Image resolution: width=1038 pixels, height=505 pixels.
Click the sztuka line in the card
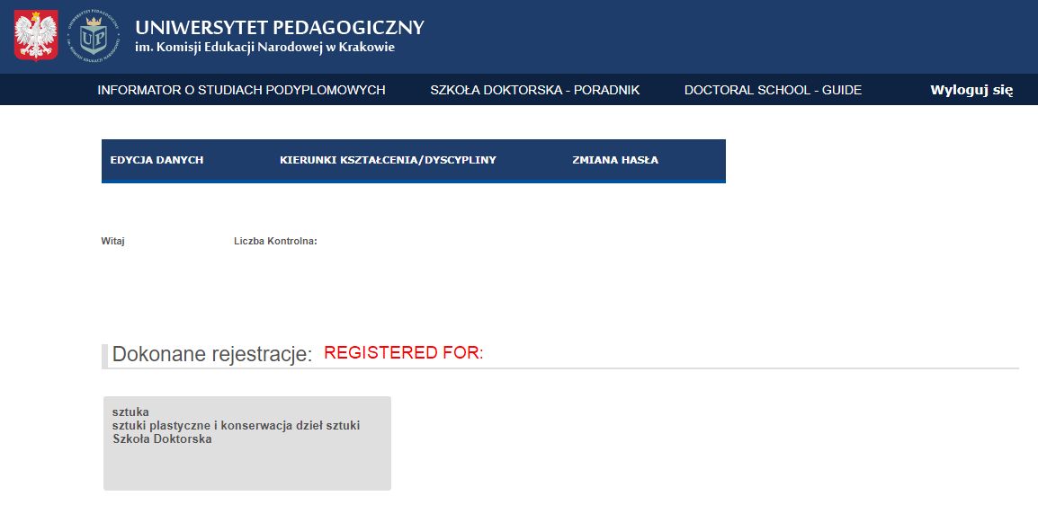pos(130,412)
